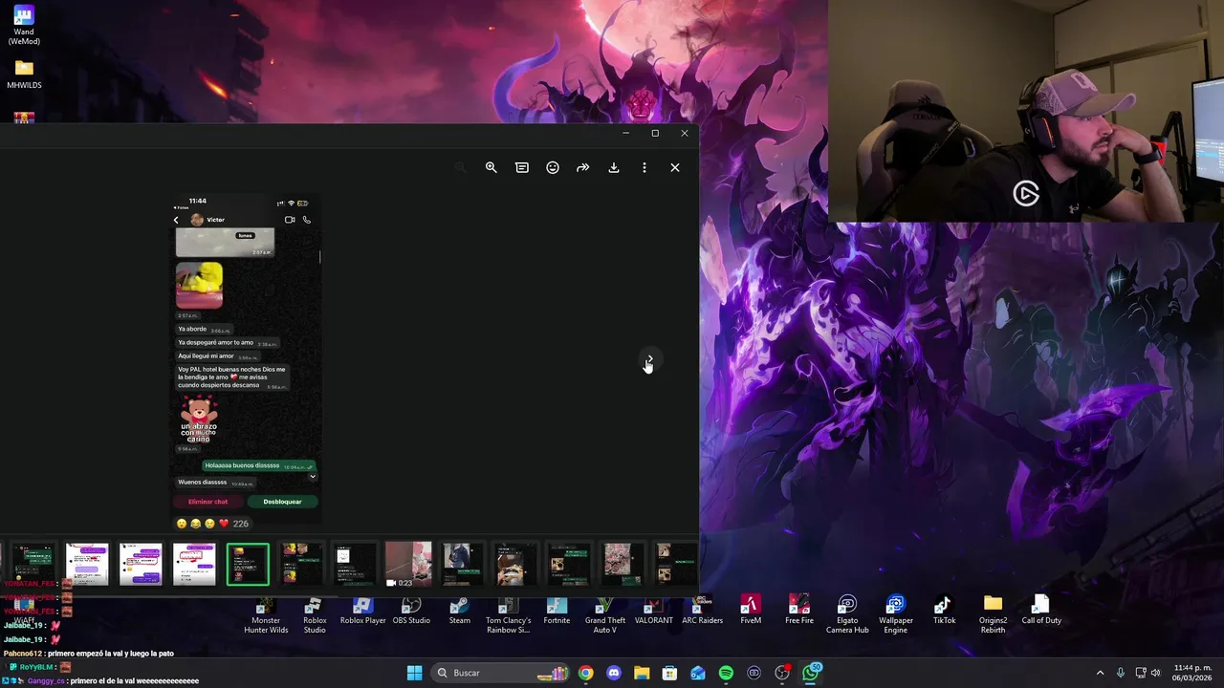The height and width of the screenshot is (688, 1224).
Task: Launch Roblox Player from the desktop
Action: 362,612
